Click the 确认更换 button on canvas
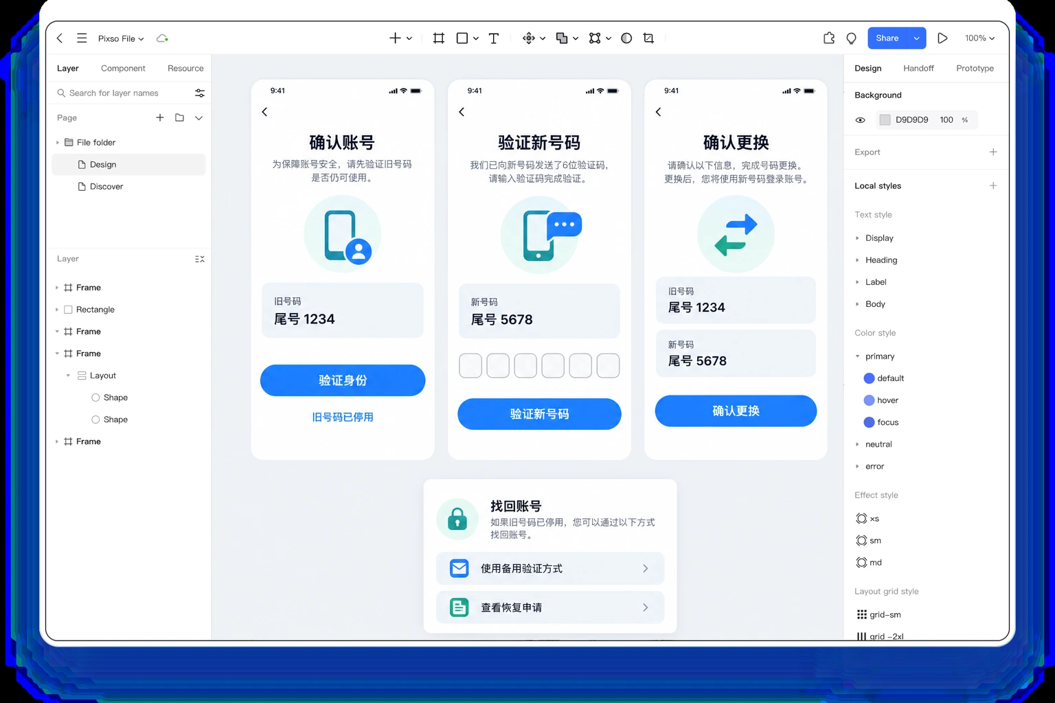1055x703 pixels. coord(736,411)
